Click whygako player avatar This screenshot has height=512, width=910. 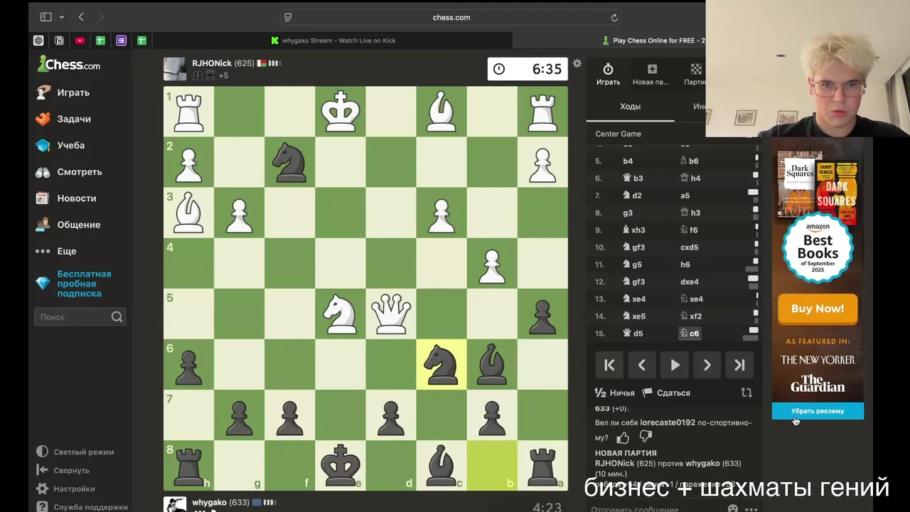pos(175,504)
